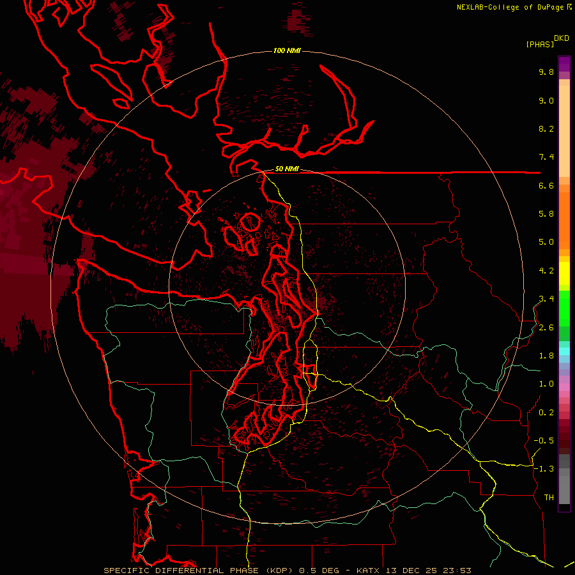The width and height of the screenshot is (575, 575).
Task: Click the 9.0 value on color scale
Action: point(546,100)
